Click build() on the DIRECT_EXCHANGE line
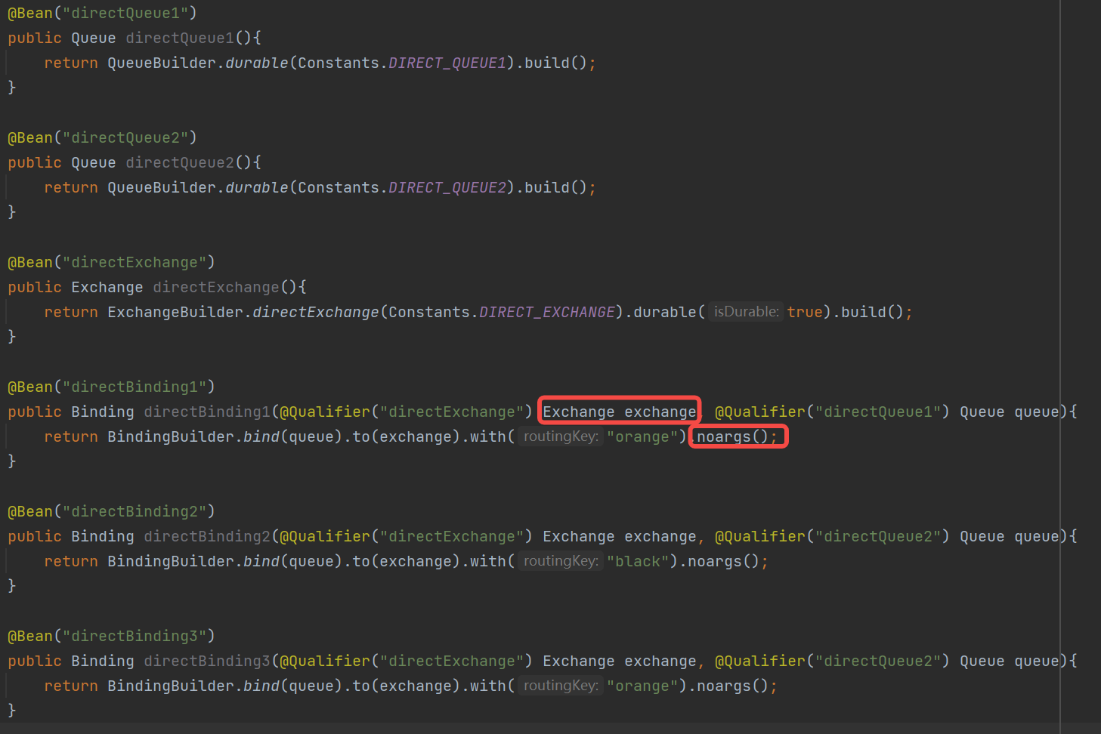The width and height of the screenshot is (1101, 734). click(x=872, y=312)
